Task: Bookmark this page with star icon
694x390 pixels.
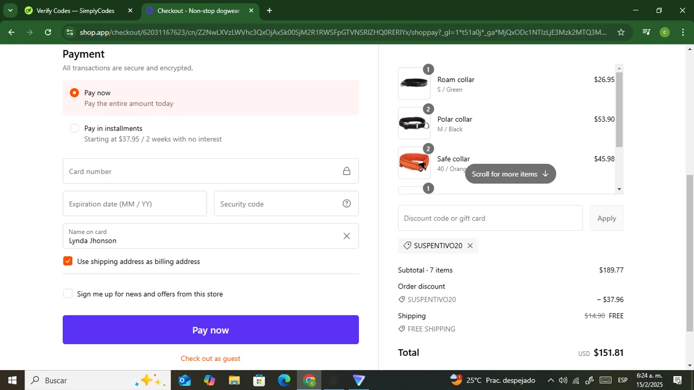Action: (621, 32)
